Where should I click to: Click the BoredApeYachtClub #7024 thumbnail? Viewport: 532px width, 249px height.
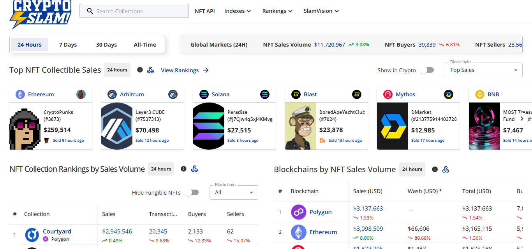[301, 126]
